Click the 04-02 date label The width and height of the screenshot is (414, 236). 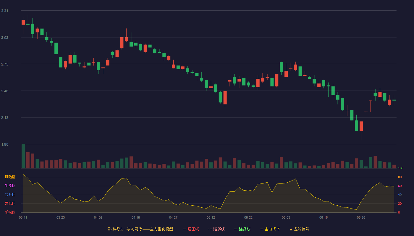click(98, 217)
